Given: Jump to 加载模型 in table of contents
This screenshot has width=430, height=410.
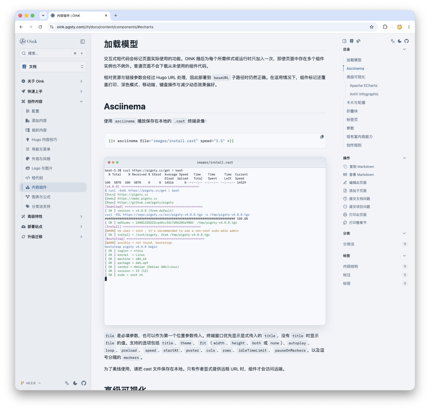Looking at the screenshot, I should [354, 60].
